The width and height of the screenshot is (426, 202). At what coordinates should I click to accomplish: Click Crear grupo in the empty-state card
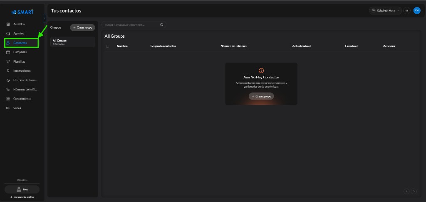coord(261,96)
